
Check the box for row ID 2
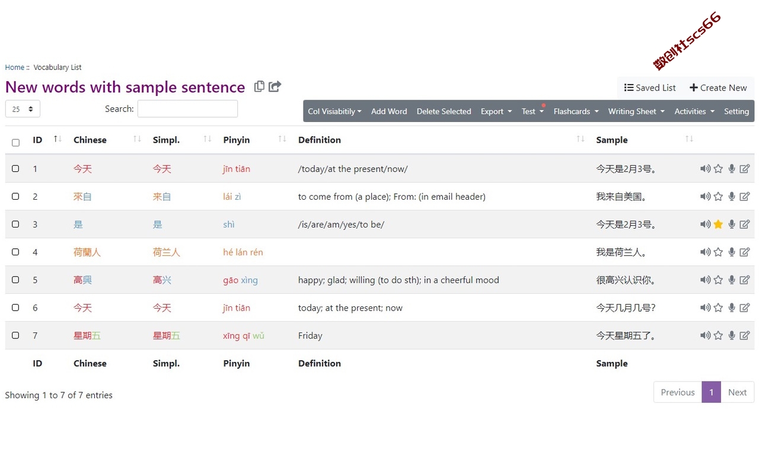tap(15, 196)
